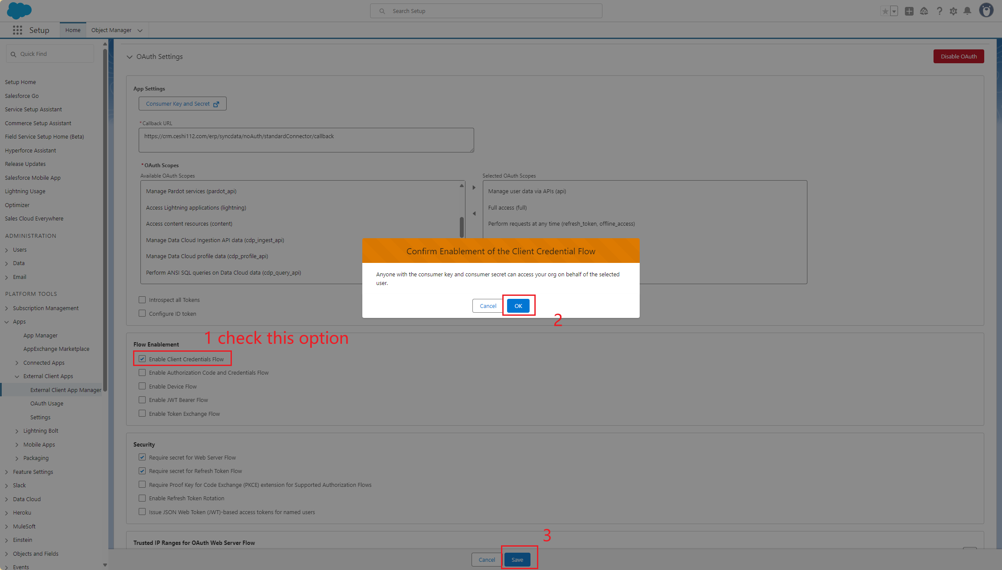Select Full access (full) scope
Image resolution: width=1002 pixels, height=570 pixels.
point(508,207)
